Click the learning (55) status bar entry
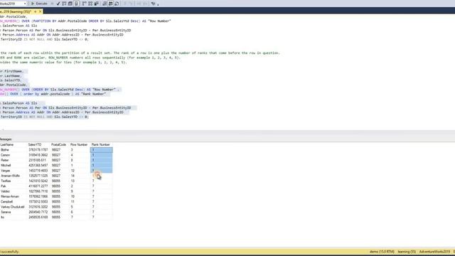The width and height of the screenshot is (455, 256). click(407, 252)
